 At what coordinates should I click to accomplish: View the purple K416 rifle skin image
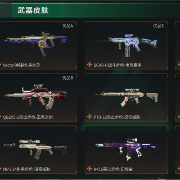(x=126, y=149)
